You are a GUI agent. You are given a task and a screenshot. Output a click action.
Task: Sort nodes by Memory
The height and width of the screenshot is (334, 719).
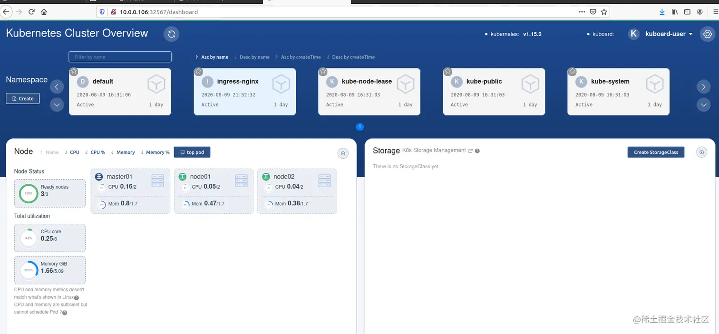[x=123, y=153]
